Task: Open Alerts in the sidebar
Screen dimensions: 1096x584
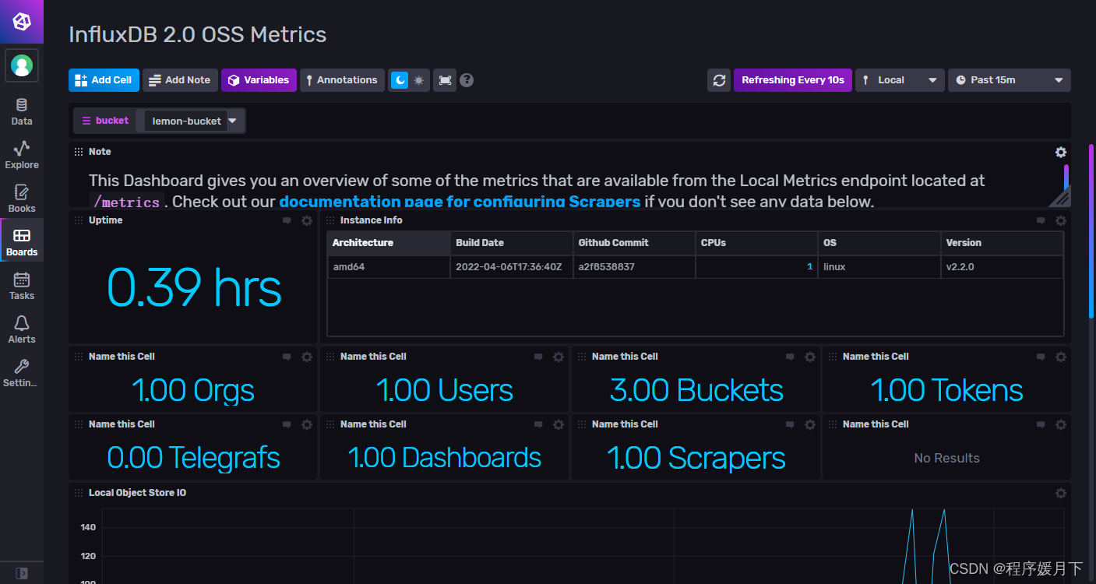Action: pyautogui.click(x=22, y=330)
